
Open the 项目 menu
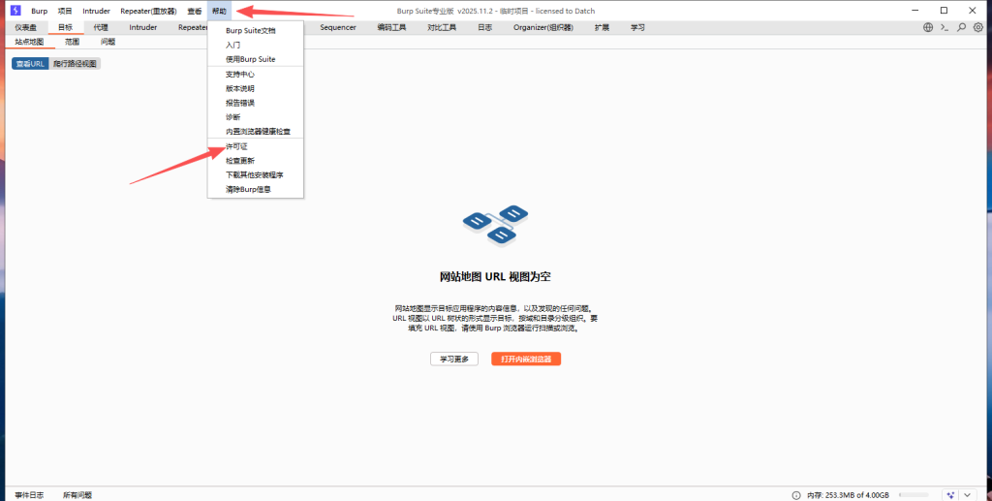65,11
